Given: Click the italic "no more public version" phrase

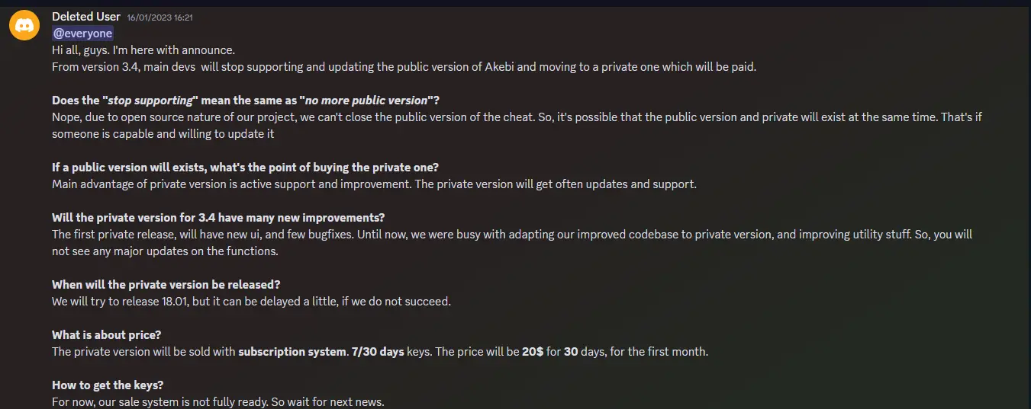Looking at the screenshot, I should coord(367,101).
